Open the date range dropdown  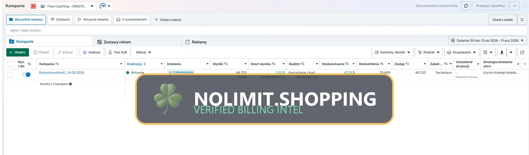tap(487, 41)
